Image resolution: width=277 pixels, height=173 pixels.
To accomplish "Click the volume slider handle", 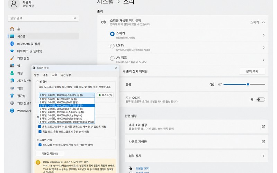I will coord(248,84).
